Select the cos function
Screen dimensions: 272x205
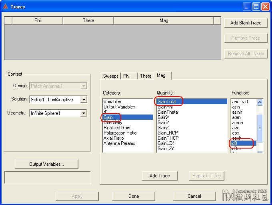244,133
